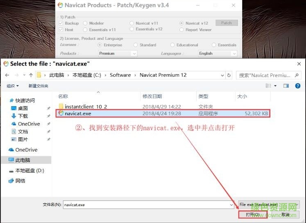Viewport: 306px width, 223px height.
Task: Click 新建文件夹 to create a folder
Action: point(38,86)
